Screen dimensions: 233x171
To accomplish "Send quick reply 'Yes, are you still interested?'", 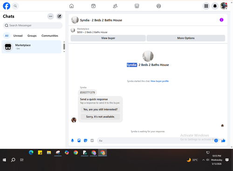I will click(x=100, y=109).
